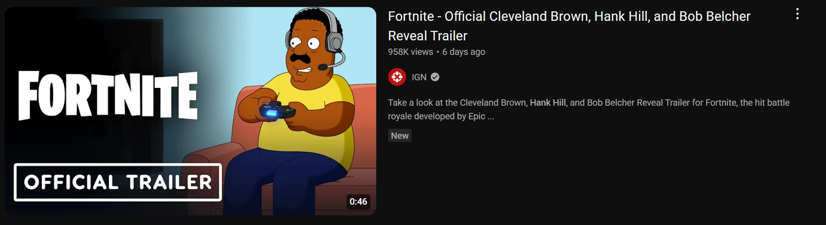Open the IGN channel name link

419,77
